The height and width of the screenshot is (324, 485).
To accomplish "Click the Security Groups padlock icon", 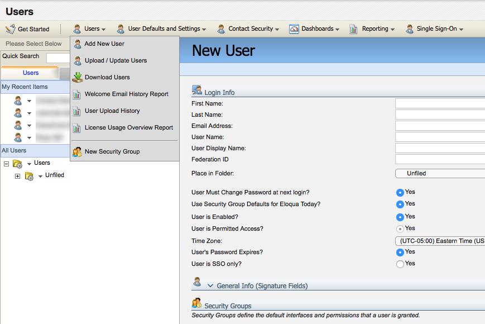I will tap(196, 303).
